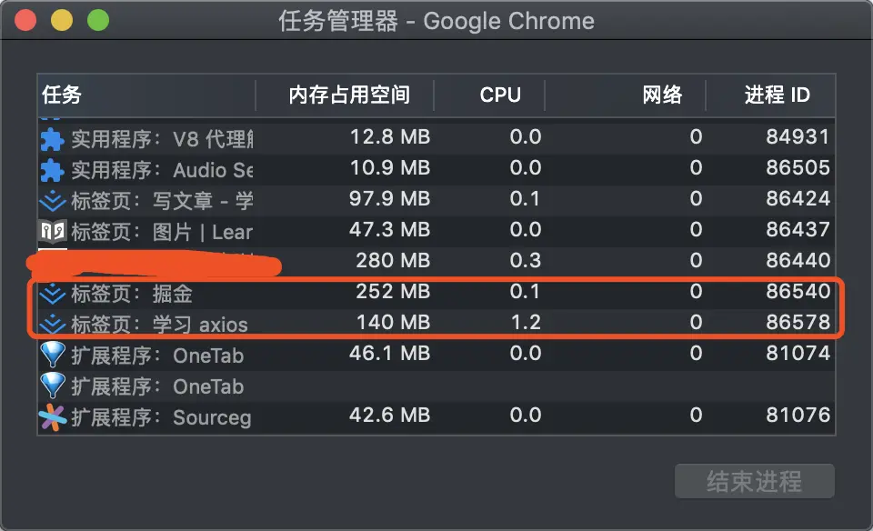The image size is (873, 531).
Task: Sort by 内存占用空间 column header
Action: click(349, 95)
